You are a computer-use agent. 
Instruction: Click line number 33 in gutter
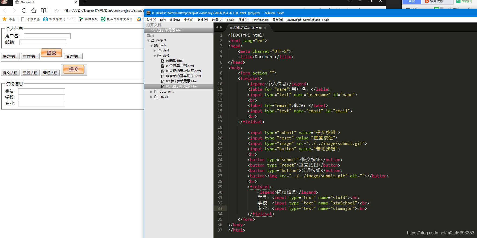(x=220, y=208)
